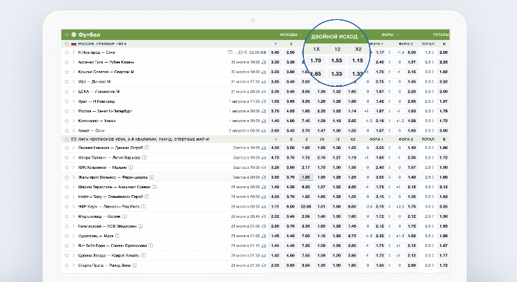Open statistics icon for Арсенал Тула — Рубин Казань
517x282 pixels.
click(x=264, y=62)
